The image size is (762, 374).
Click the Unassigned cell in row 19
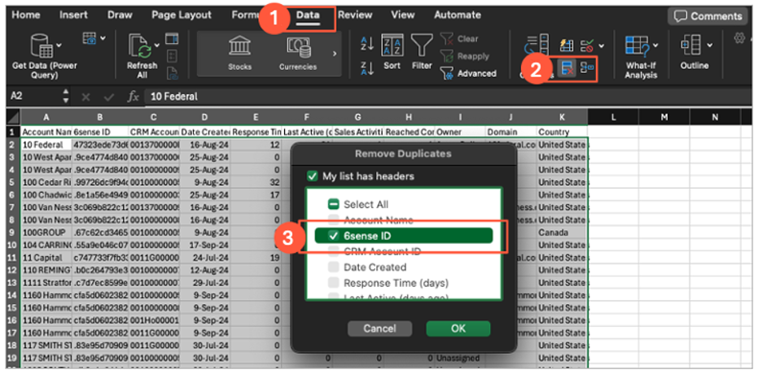460,359
